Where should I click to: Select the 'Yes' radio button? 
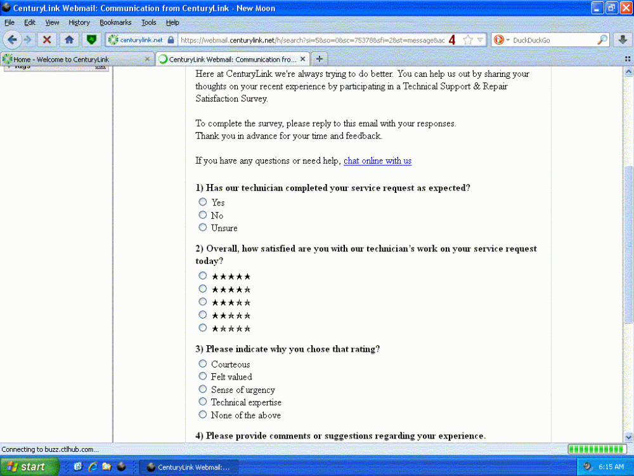tap(203, 202)
